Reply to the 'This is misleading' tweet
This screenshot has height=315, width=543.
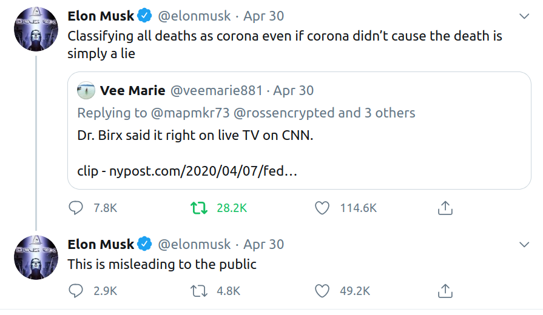click(76, 291)
